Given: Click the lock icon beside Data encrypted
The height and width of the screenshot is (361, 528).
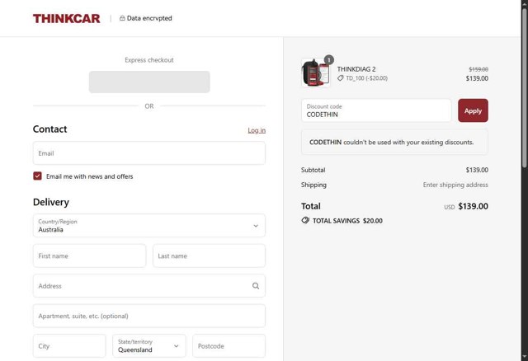Looking at the screenshot, I should pyautogui.click(x=122, y=18).
